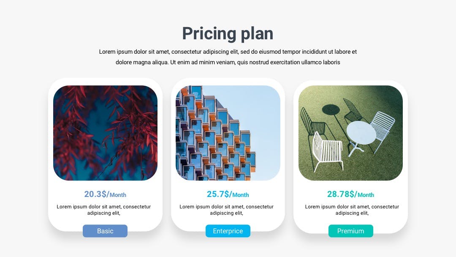Choose the Premium plan button
Image resolution: width=456 pixels, height=257 pixels.
[x=350, y=231]
